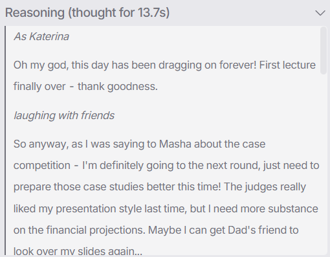Screen dimensions: 330x257
Task: Click the blockquote's left vertical border bar
Action: [5, 140]
